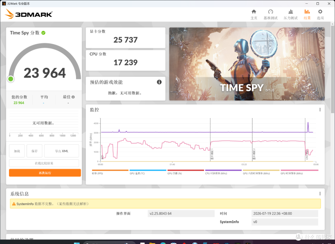Click the 3DMark app icon in the title bar

coord(4,4)
